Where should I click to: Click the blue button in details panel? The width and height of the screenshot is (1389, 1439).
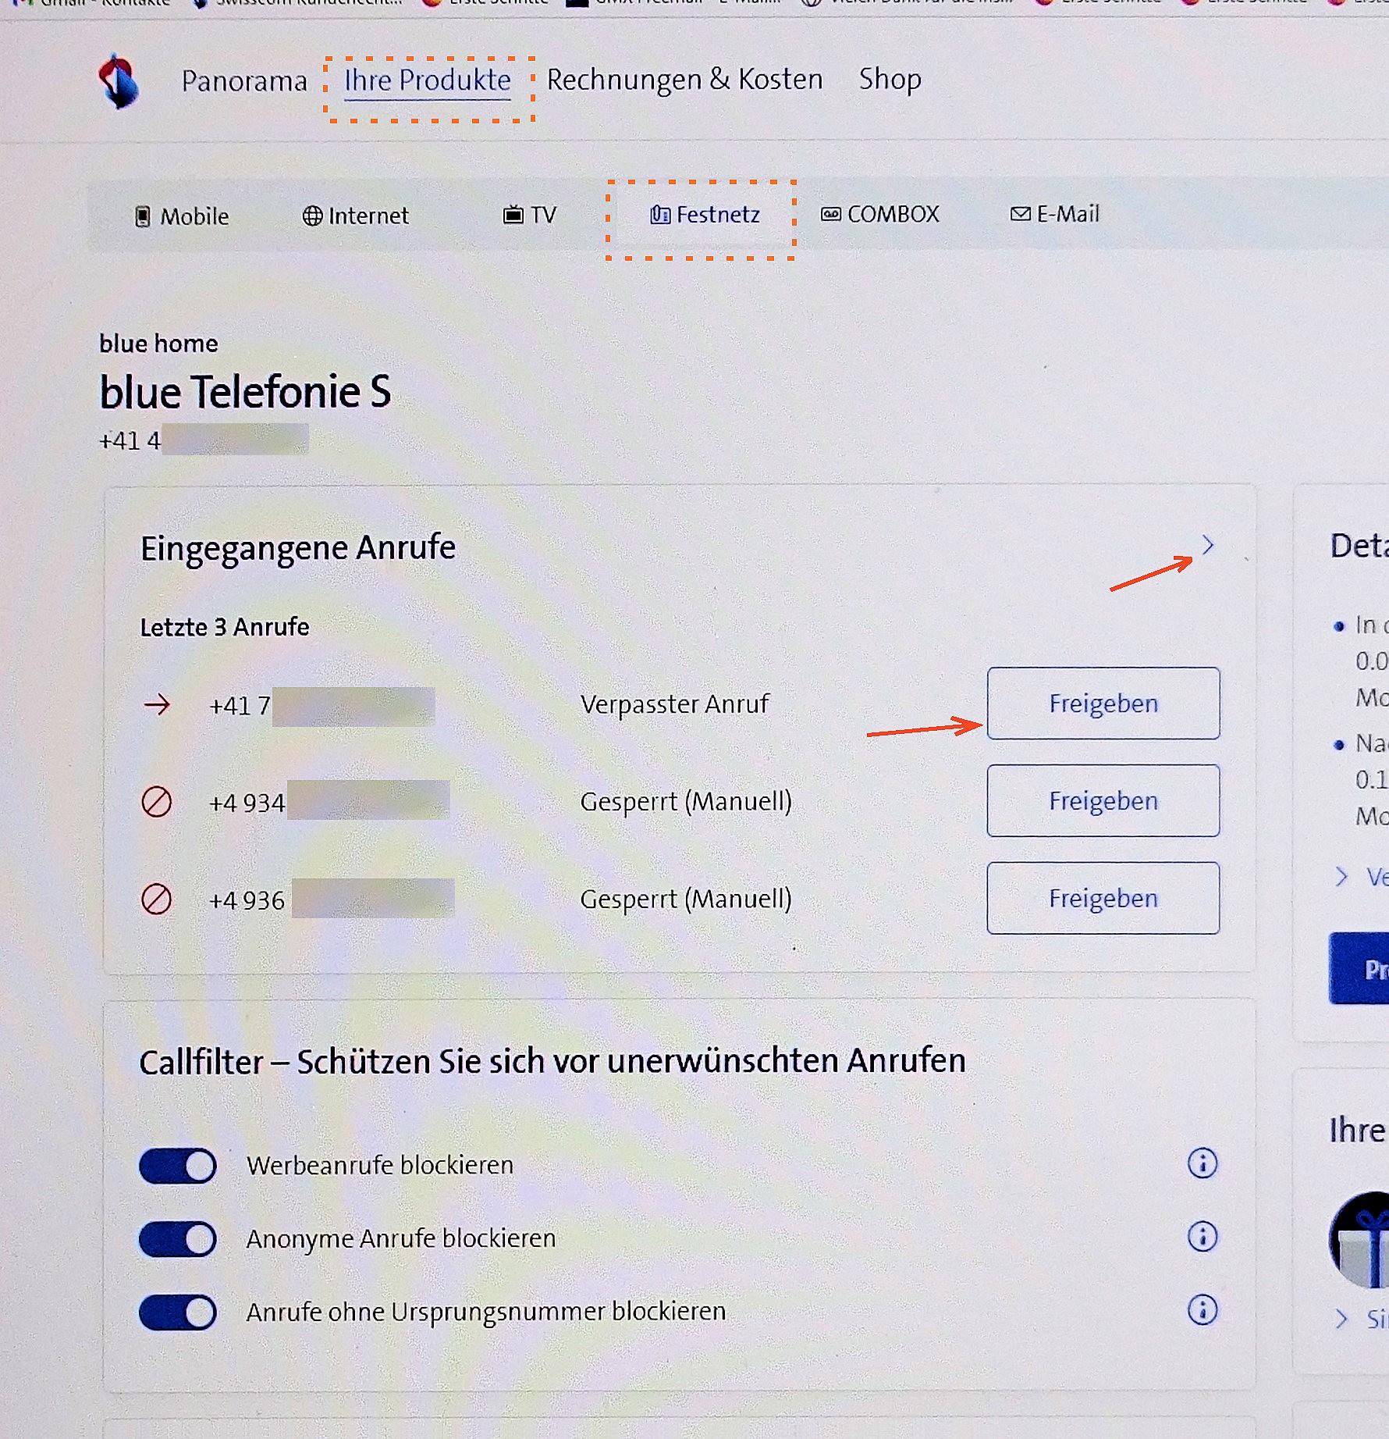point(1361,969)
